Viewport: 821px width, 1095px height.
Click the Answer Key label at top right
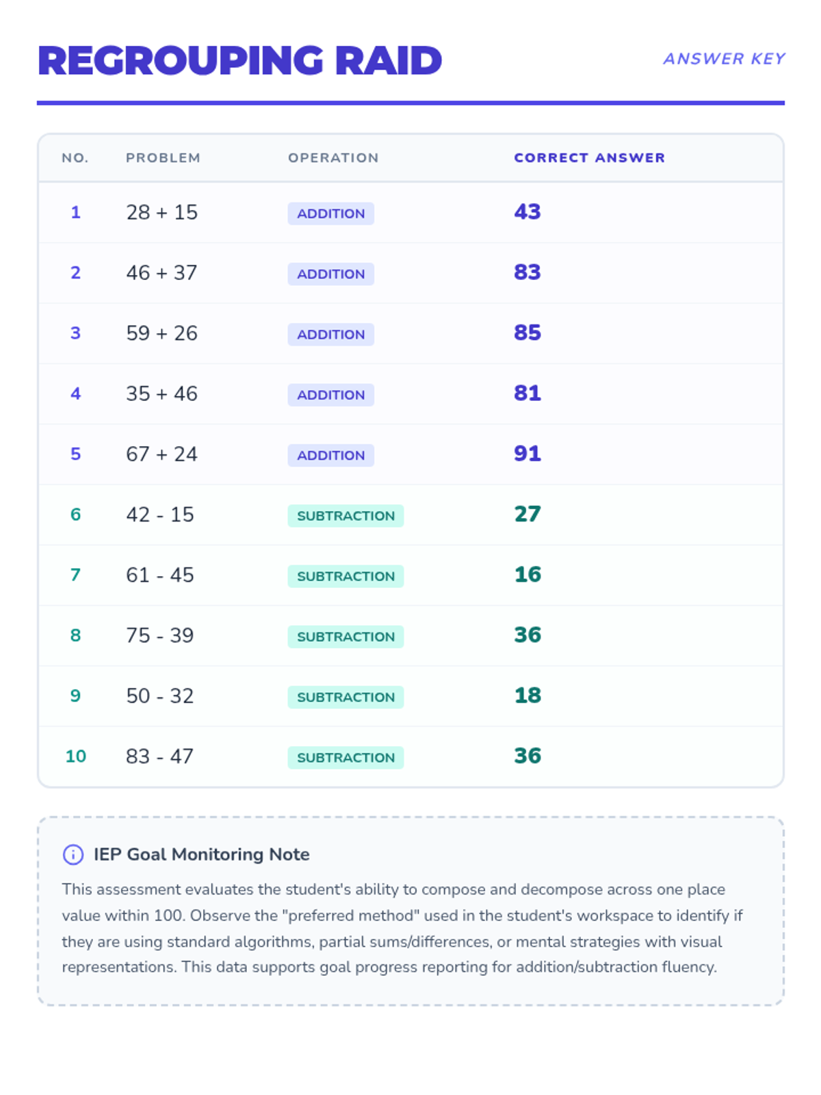tap(724, 59)
